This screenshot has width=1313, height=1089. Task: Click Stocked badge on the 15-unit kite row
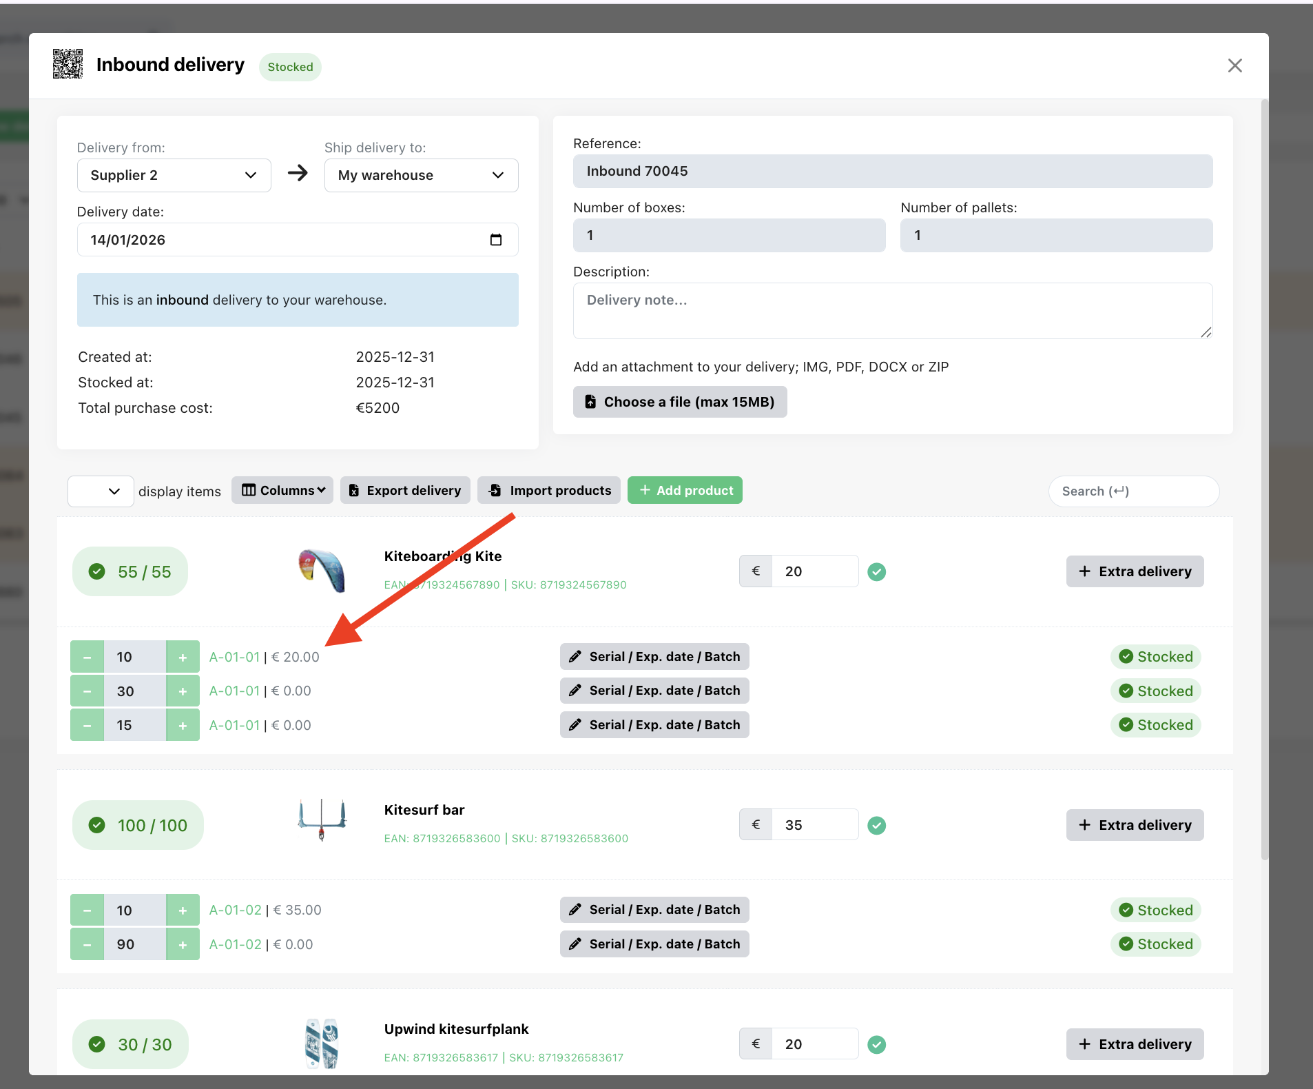[1155, 725]
